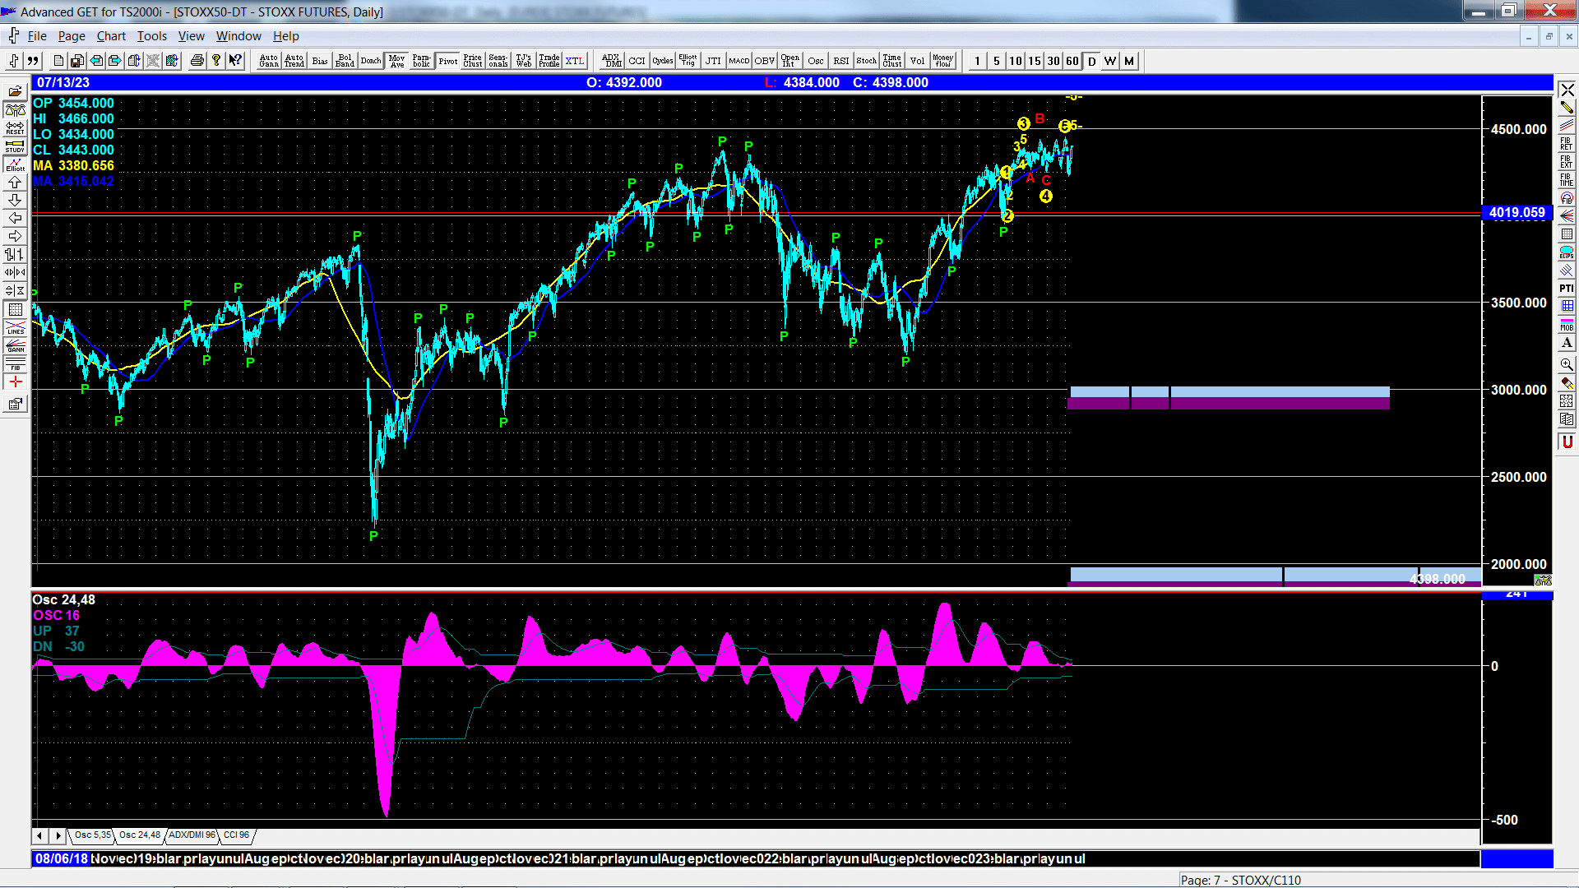Add the MACD indicator

click(x=739, y=61)
